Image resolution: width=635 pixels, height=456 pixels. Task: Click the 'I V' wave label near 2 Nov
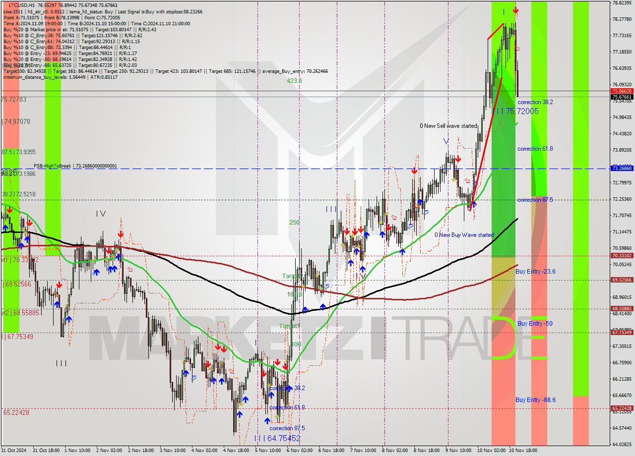point(101,214)
